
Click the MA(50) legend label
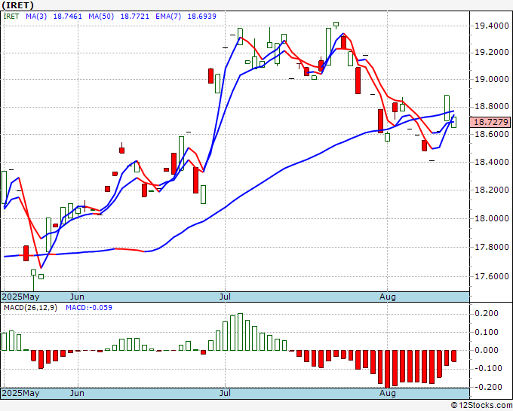pos(101,17)
